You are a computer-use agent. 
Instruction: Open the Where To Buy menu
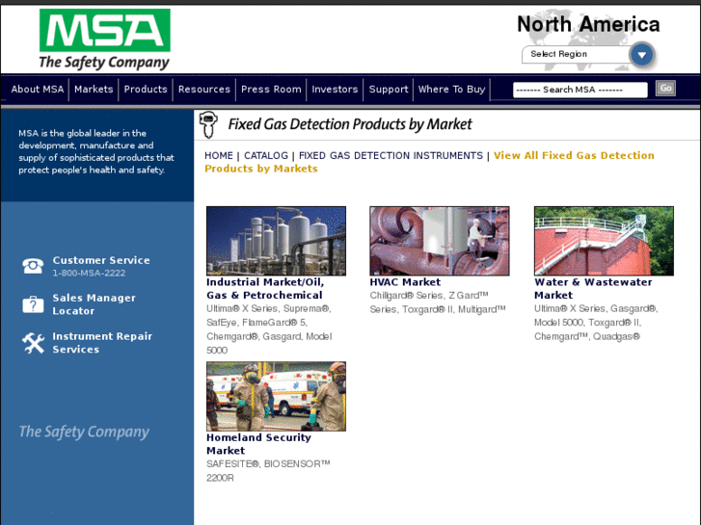coord(451,90)
